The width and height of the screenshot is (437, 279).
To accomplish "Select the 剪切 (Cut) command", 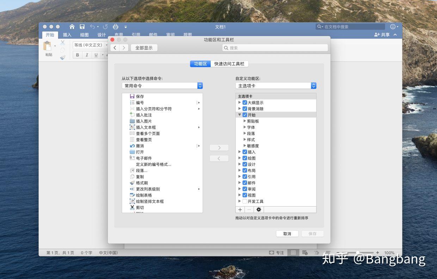I will [x=140, y=207].
